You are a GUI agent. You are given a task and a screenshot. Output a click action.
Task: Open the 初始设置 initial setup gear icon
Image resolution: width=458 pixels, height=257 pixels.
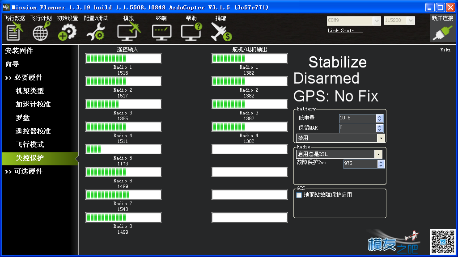coord(67,32)
